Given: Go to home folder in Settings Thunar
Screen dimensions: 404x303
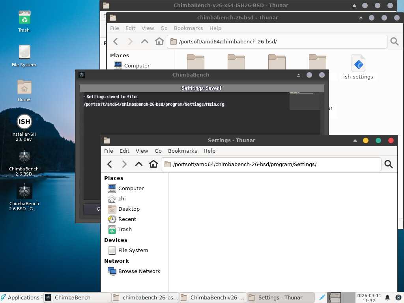Looking at the screenshot, I should pyautogui.click(x=153, y=164).
